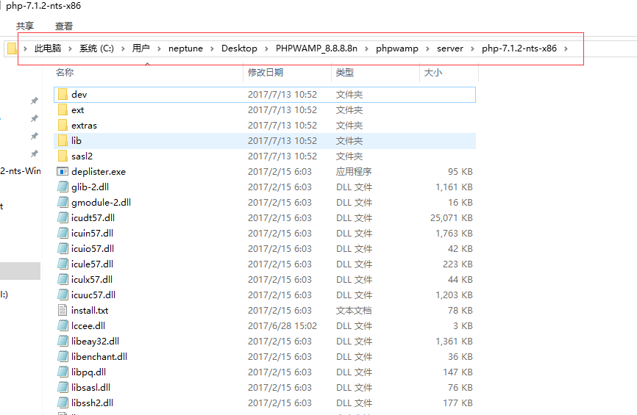This screenshot has height=415, width=637.
Task: Select the libenchant.dll file icon
Action: pyautogui.click(x=63, y=356)
